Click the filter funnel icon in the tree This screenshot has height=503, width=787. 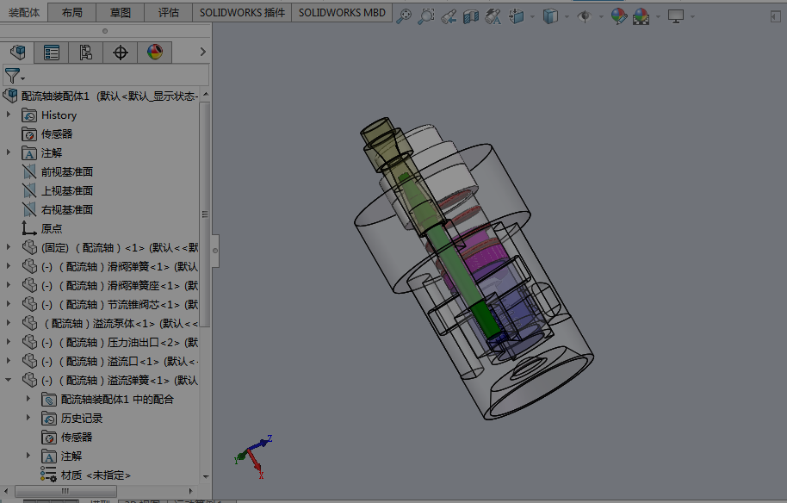(12, 76)
